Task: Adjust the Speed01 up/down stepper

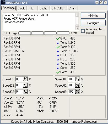Action: 25,79
